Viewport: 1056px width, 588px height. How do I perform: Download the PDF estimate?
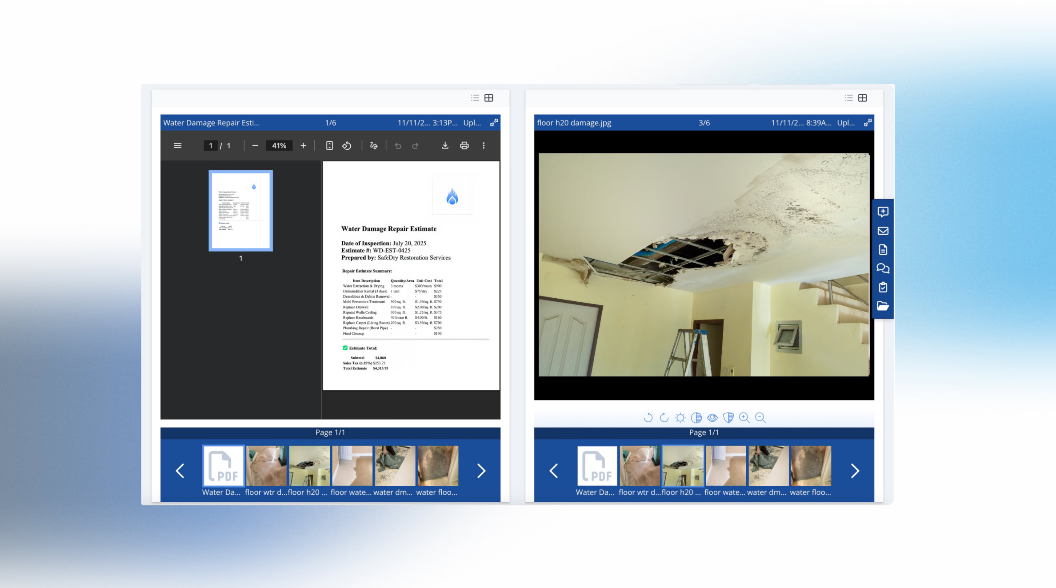tap(445, 145)
